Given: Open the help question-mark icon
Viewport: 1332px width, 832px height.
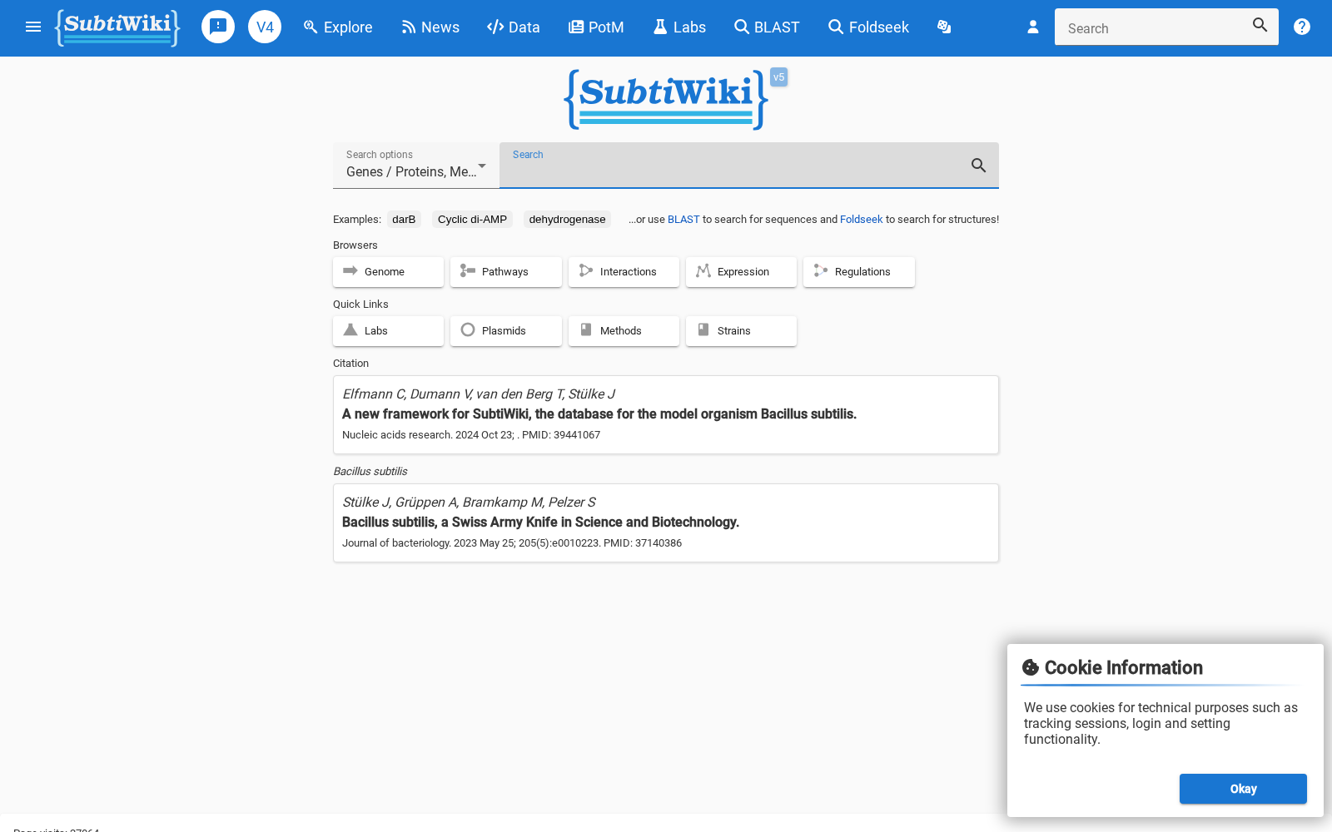Looking at the screenshot, I should click(1302, 27).
